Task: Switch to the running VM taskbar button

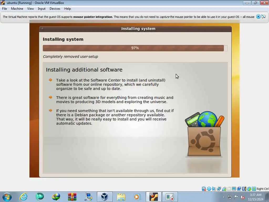Action: (153, 197)
